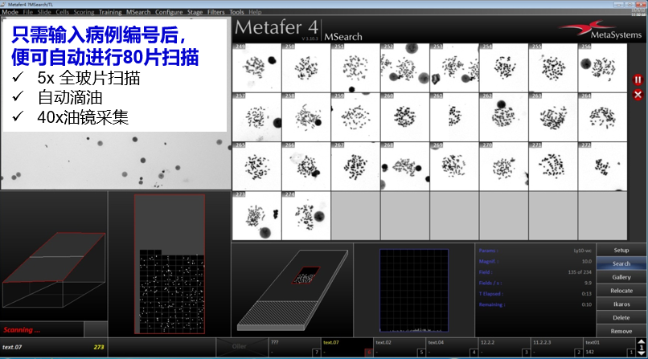
Task: Select metaphase thumbnail 252
Action: coord(405,67)
